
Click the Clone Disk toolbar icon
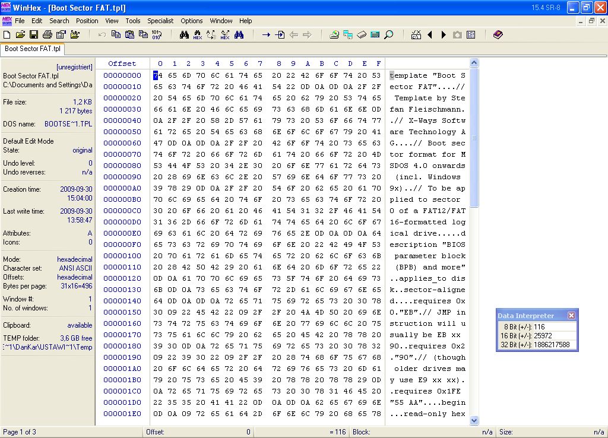(x=348, y=35)
